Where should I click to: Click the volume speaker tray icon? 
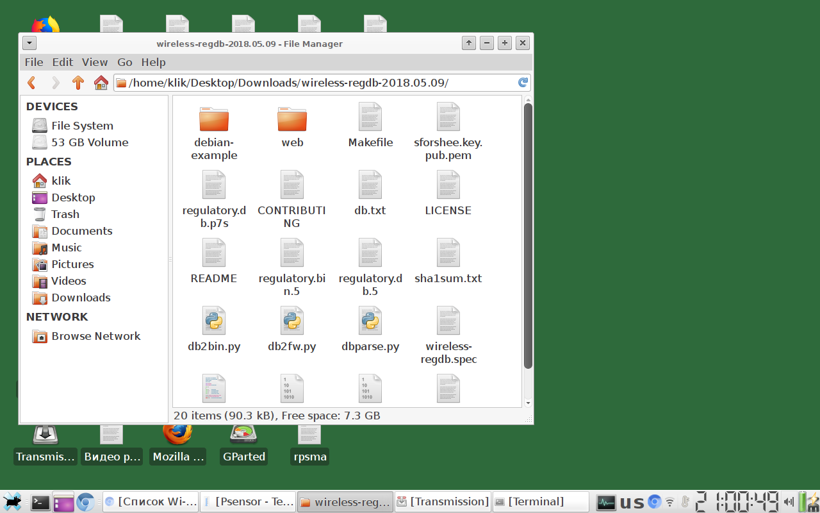789,501
